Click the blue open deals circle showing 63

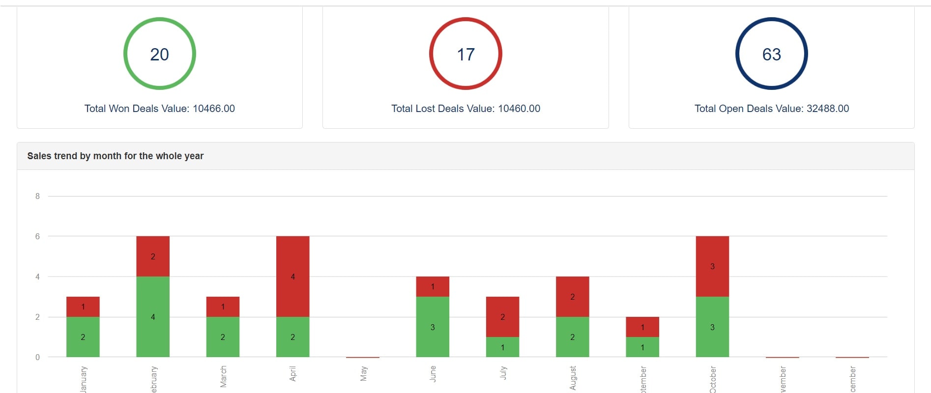click(x=771, y=54)
